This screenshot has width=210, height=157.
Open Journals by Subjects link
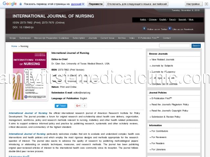[162, 66]
